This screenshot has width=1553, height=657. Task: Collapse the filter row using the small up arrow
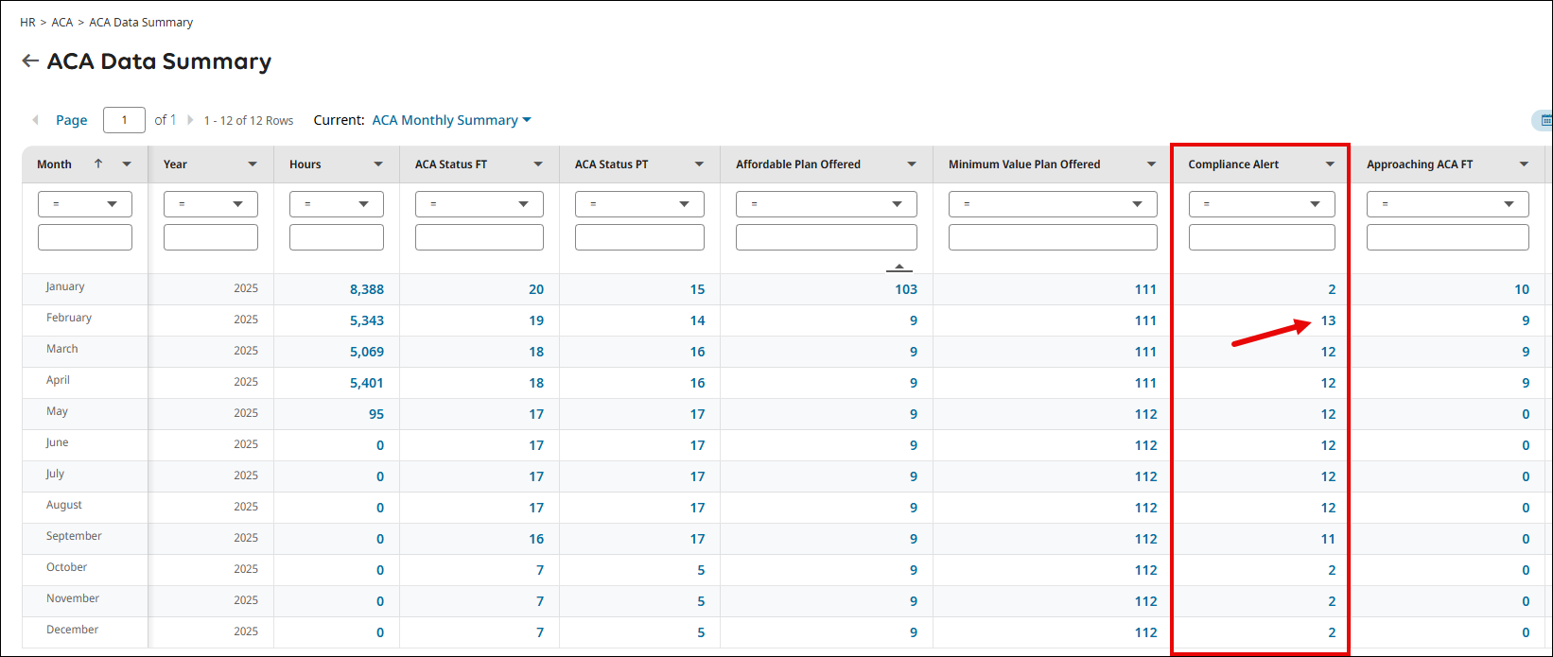tap(899, 268)
